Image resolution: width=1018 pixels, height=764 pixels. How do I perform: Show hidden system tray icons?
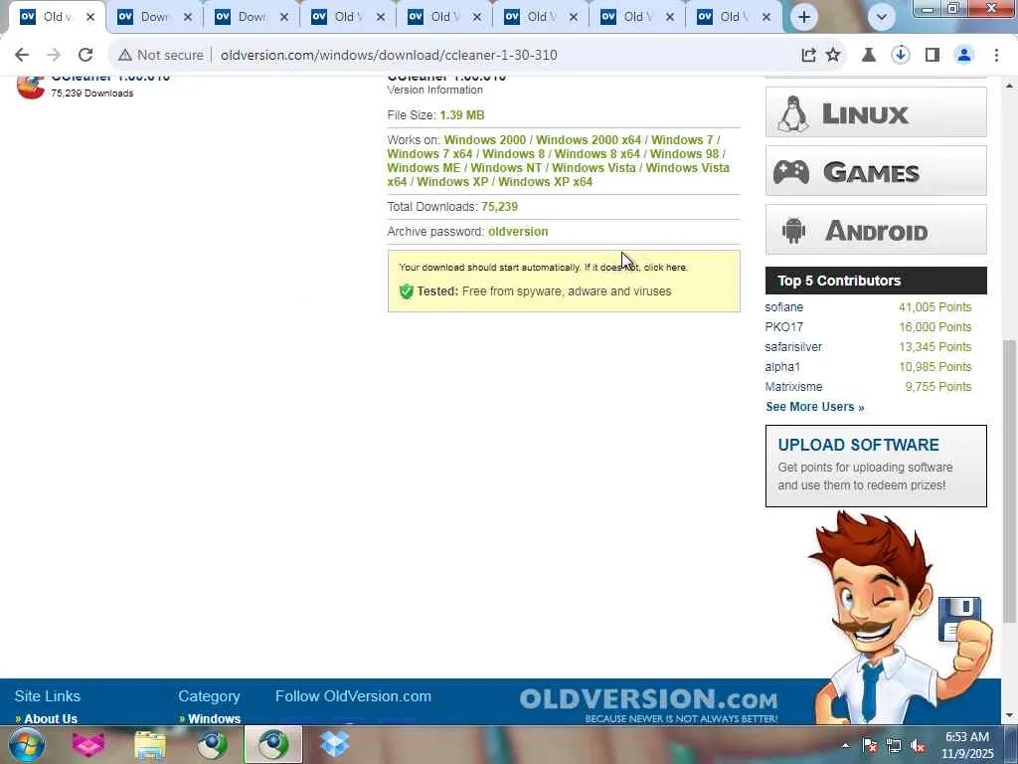(x=845, y=746)
